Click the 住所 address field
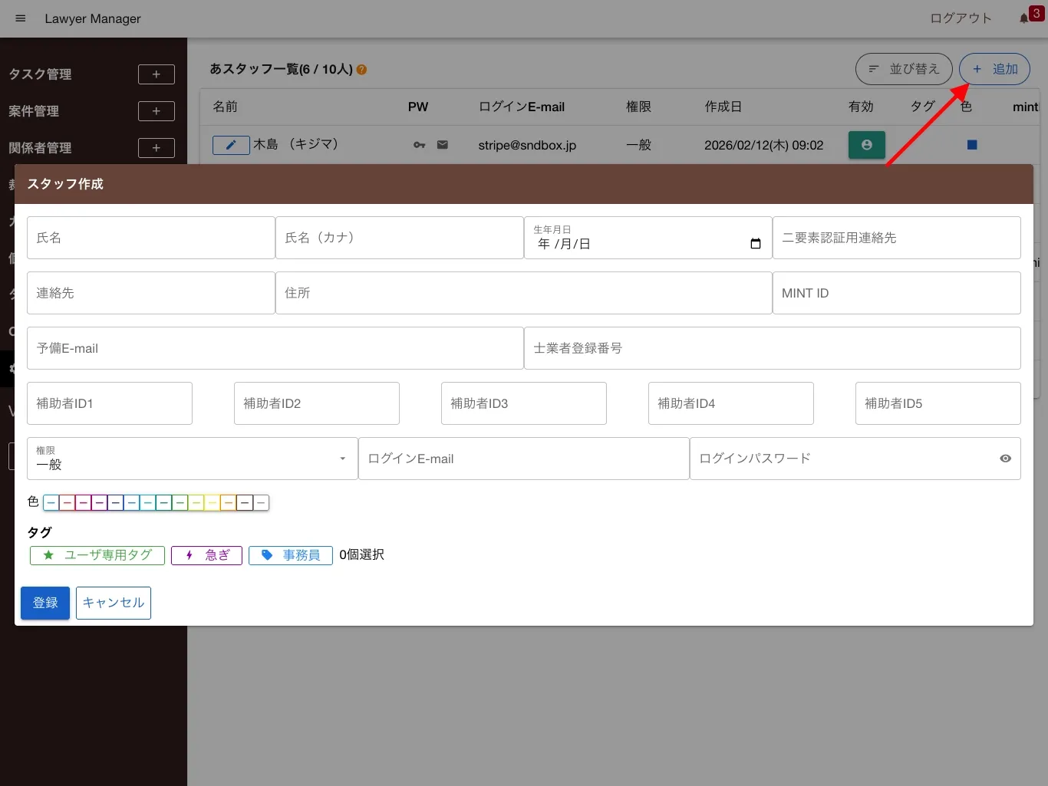This screenshot has width=1048, height=786. click(524, 293)
